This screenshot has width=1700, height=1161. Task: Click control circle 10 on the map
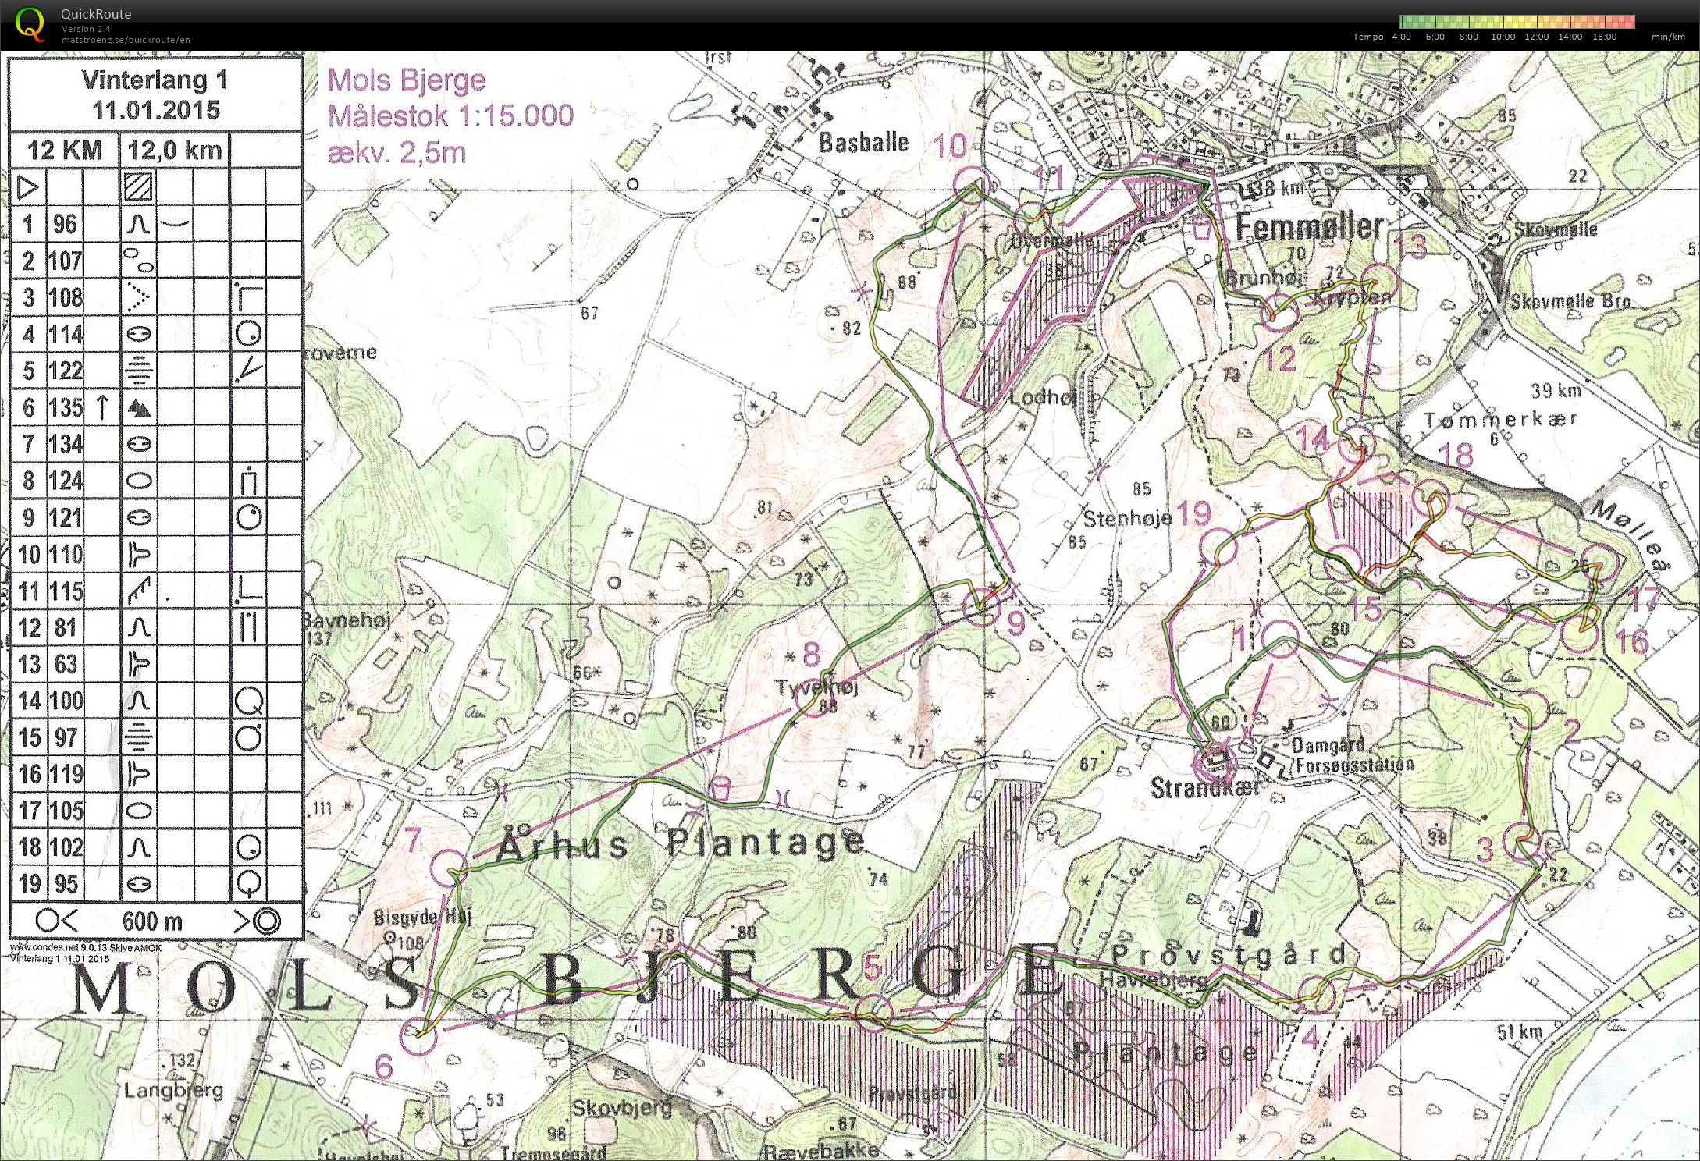[x=973, y=186]
